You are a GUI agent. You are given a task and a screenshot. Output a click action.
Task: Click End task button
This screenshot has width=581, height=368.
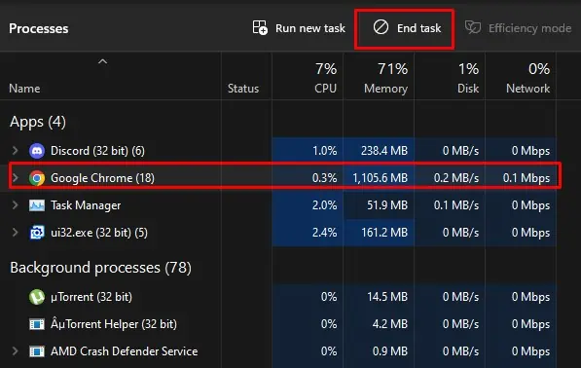(x=407, y=28)
